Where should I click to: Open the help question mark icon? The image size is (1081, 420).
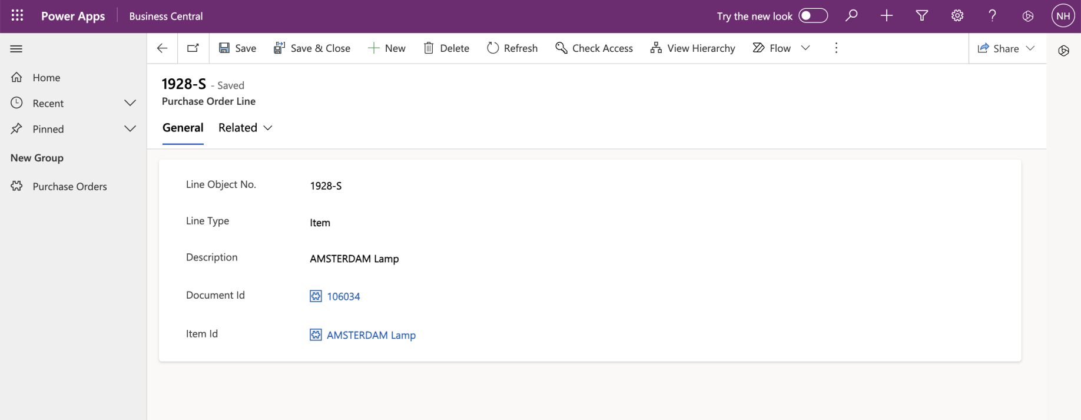993,16
